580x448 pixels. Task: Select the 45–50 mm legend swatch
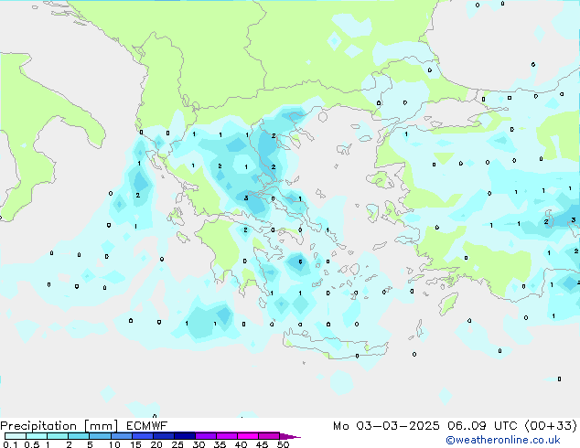(x=269, y=436)
